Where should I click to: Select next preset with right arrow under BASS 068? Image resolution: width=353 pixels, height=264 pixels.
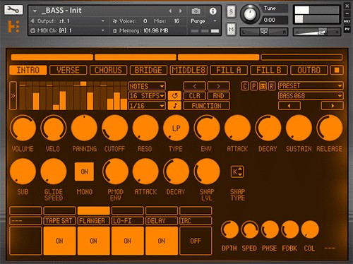click(x=333, y=106)
